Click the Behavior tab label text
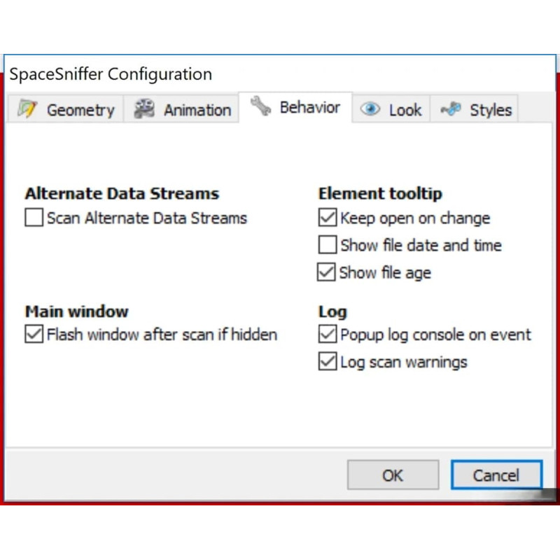The width and height of the screenshot is (560, 560). pos(309,108)
